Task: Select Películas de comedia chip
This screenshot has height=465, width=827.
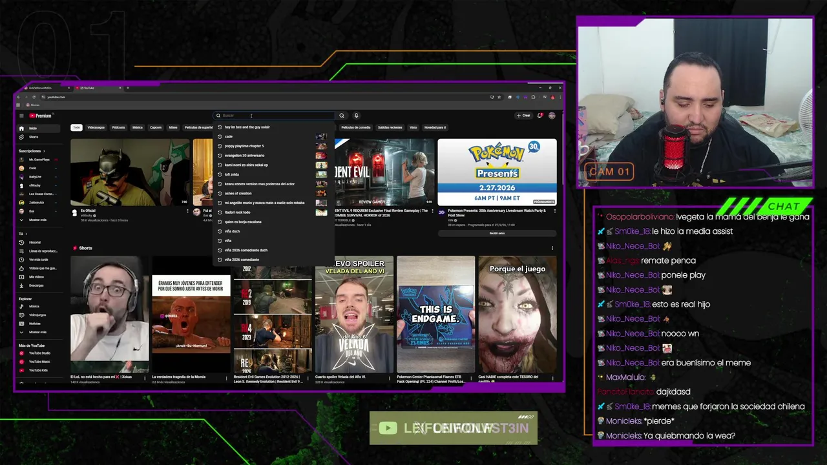Action: [x=356, y=127]
